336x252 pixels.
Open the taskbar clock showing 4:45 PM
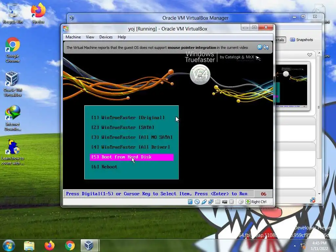click(x=319, y=245)
